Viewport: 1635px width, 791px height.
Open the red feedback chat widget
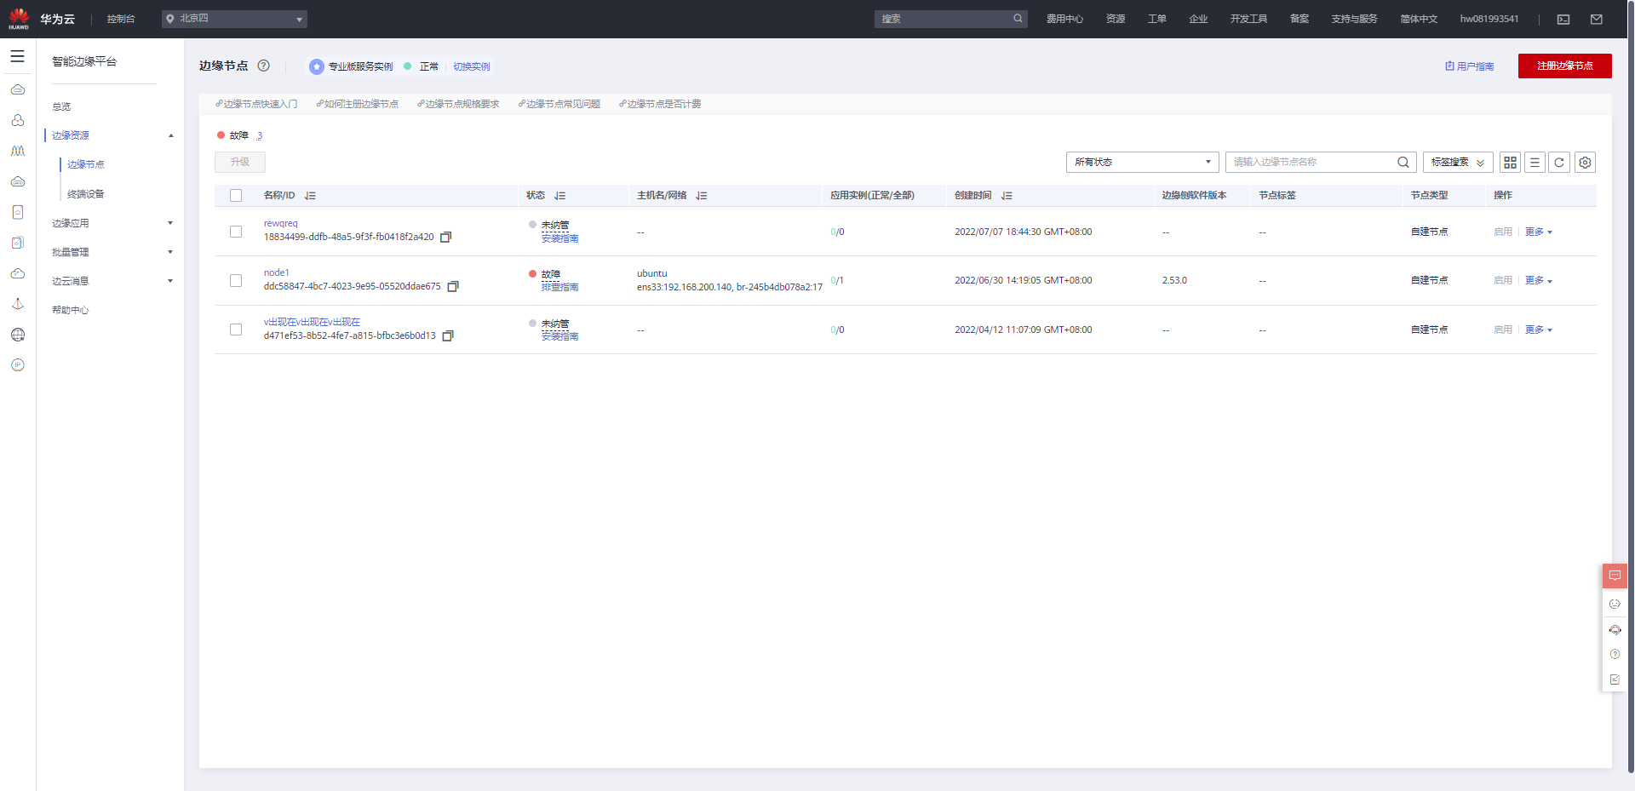coord(1615,576)
